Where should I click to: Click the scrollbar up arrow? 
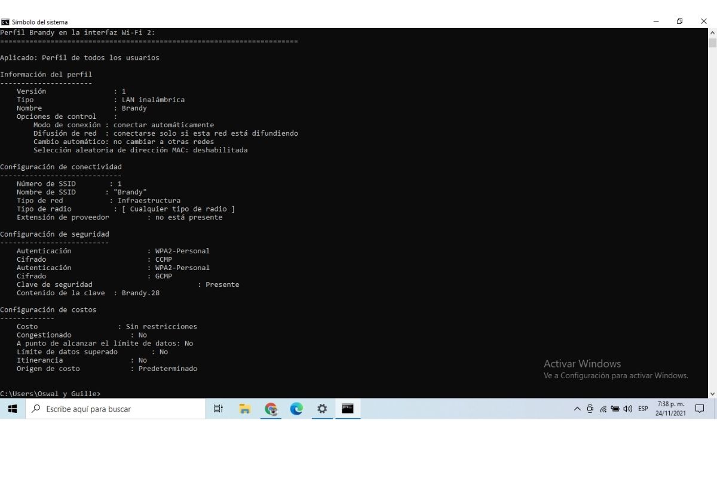point(712,32)
